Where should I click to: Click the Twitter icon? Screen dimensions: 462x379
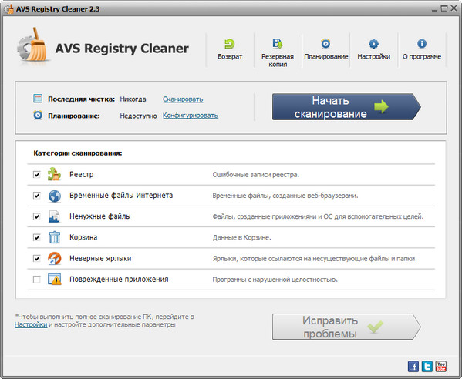[427, 367]
